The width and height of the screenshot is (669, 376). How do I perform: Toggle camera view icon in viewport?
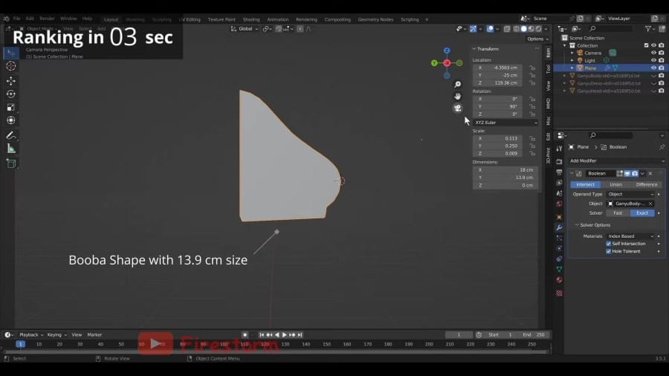[x=457, y=108]
